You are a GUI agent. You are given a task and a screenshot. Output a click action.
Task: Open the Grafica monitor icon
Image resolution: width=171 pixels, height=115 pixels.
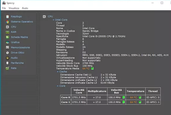coord(7,43)
